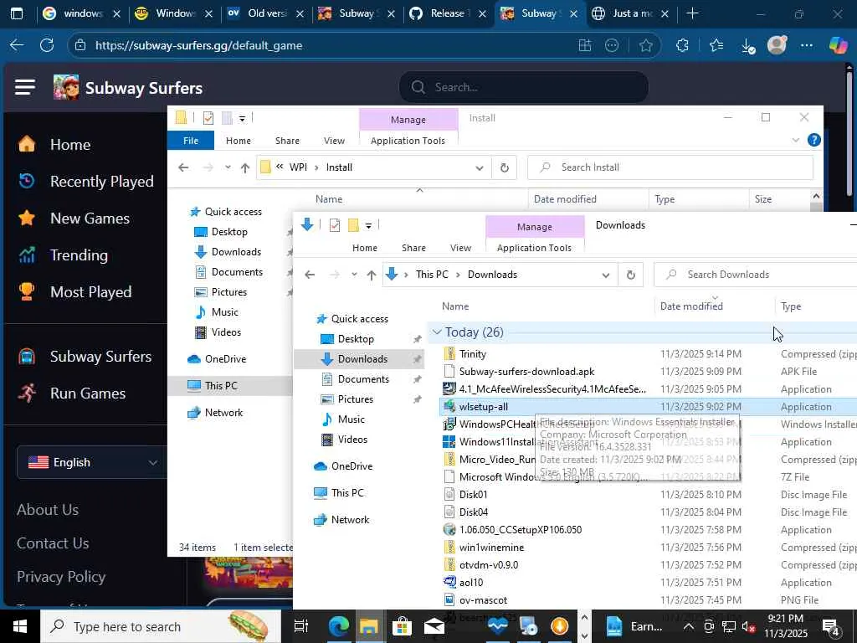This screenshot has width=857, height=643.
Task: Switch to Old versions browser tab
Action: click(265, 13)
